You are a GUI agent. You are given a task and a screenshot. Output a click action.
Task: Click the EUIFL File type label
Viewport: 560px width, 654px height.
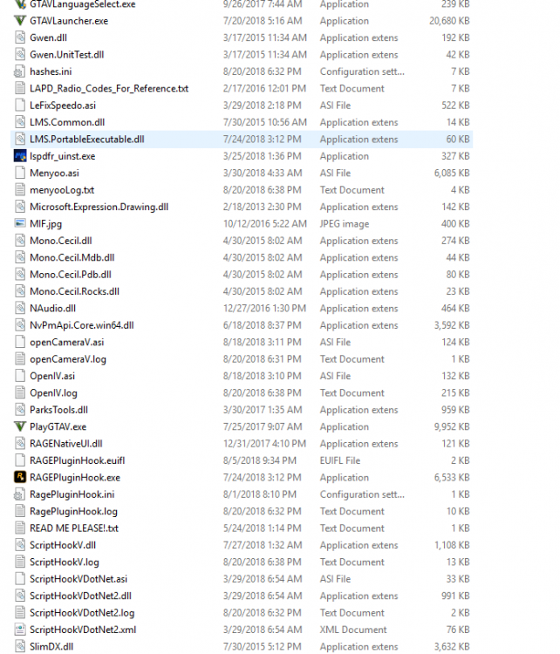tap(339, 460)
